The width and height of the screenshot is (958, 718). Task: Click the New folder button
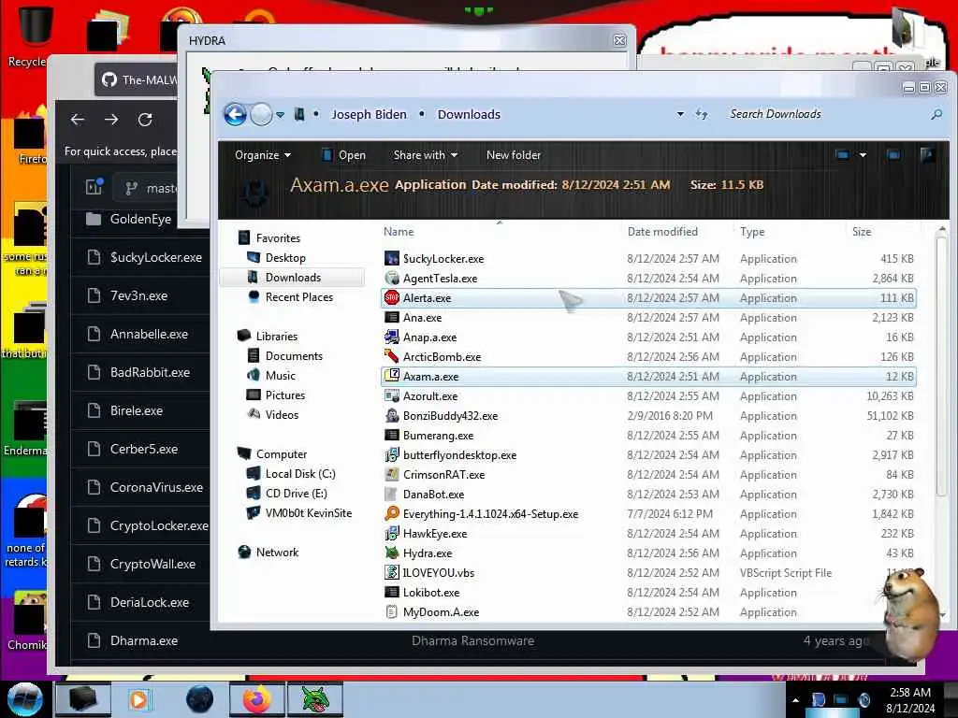coord(514,155)
